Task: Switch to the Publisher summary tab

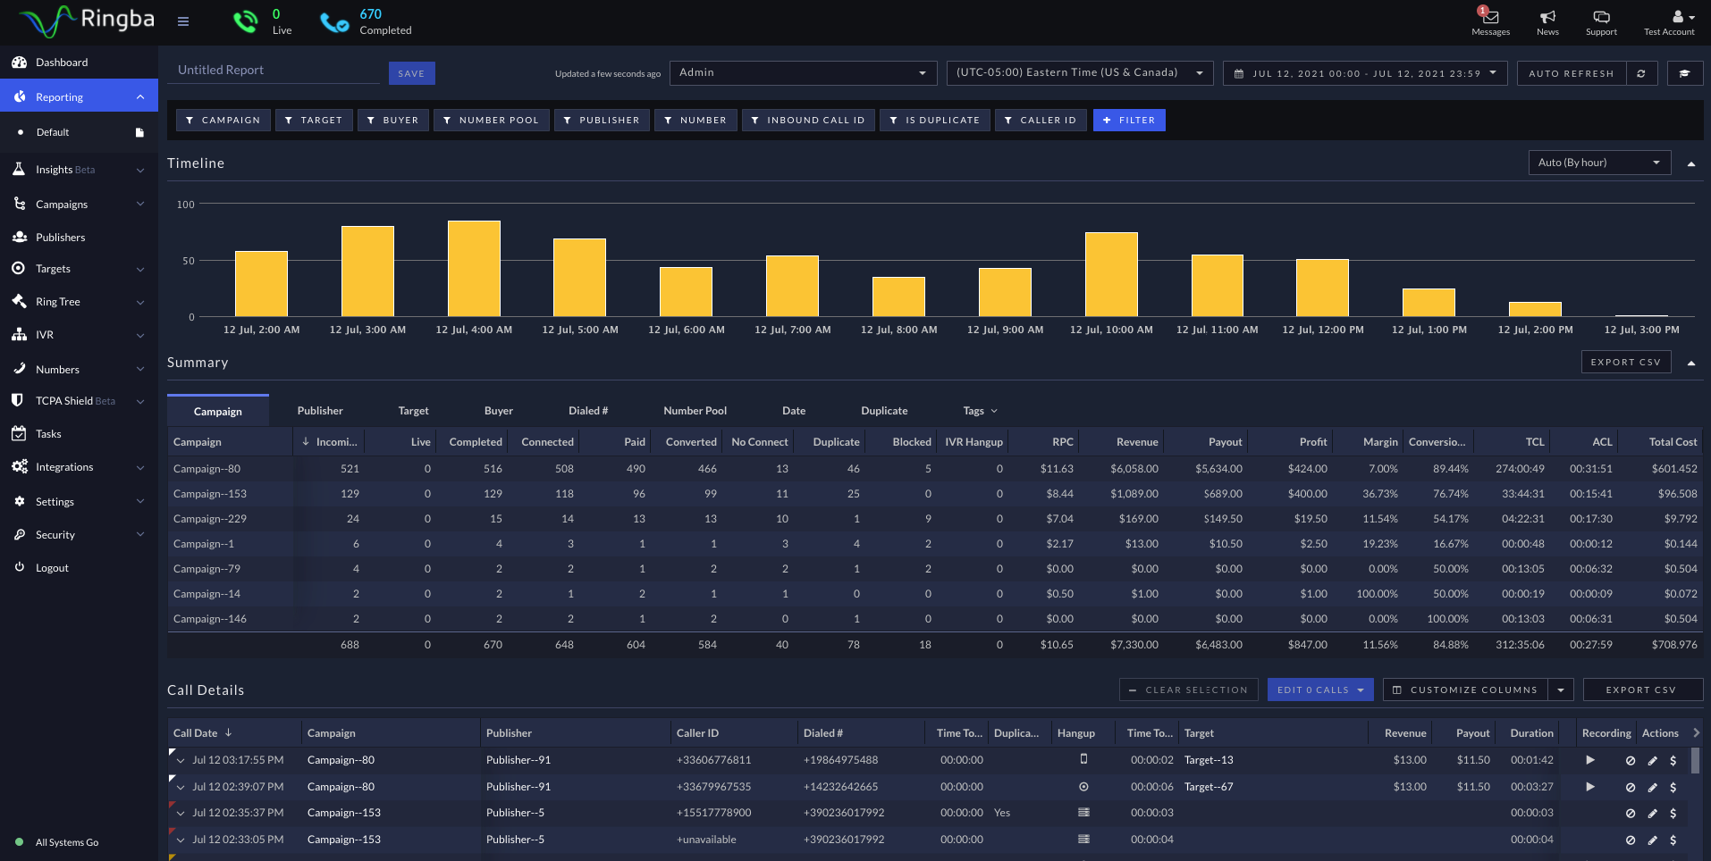Action: (x=320, y=411)
